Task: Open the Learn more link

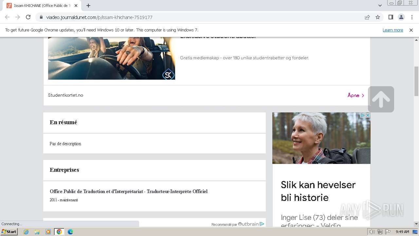Action: [x=393, y=30]
